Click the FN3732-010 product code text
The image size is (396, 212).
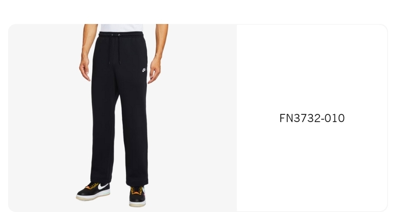coord(312,118)
